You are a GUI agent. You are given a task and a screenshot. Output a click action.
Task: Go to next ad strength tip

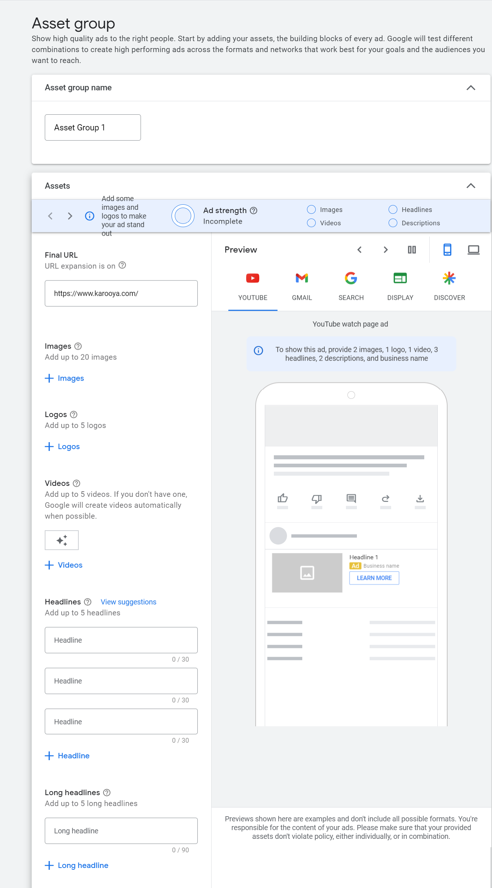(70, 216)
